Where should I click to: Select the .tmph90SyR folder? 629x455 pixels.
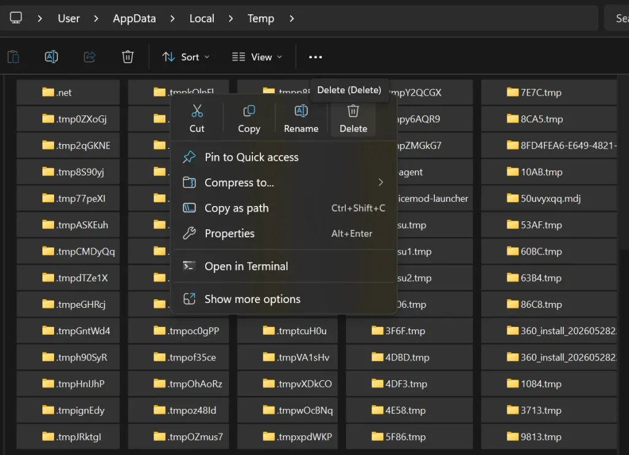pyautogui.click(x=68, y=357)
